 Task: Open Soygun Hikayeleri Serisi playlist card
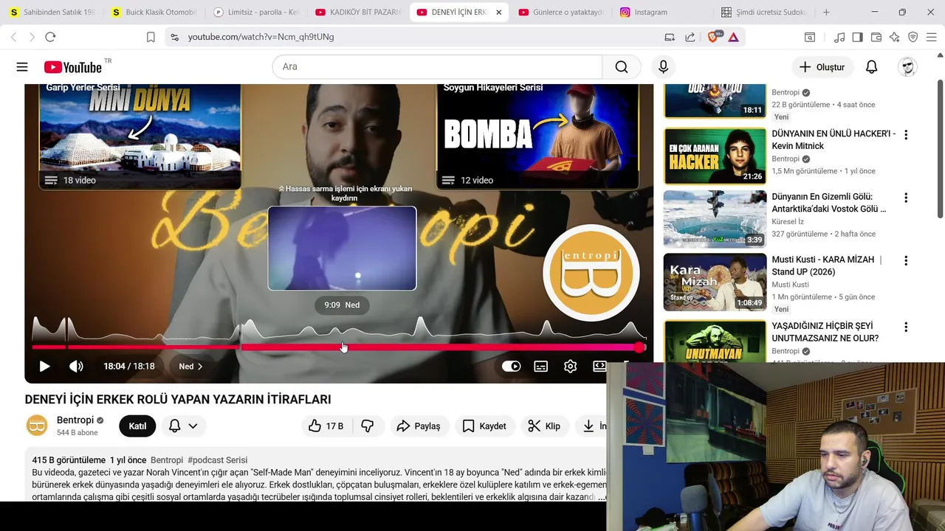point(537,136)
